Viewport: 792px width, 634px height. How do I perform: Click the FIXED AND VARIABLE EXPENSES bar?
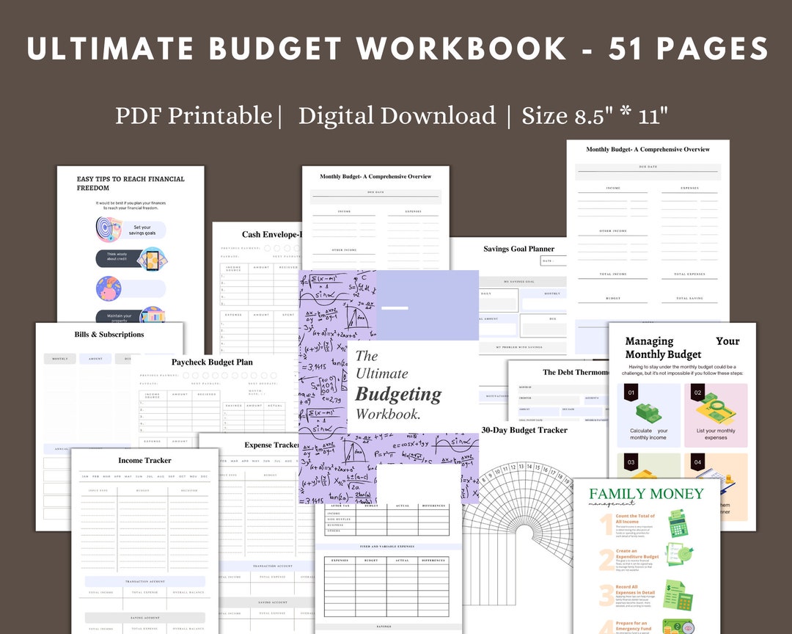pyautogui.click(x=388, y=547)
